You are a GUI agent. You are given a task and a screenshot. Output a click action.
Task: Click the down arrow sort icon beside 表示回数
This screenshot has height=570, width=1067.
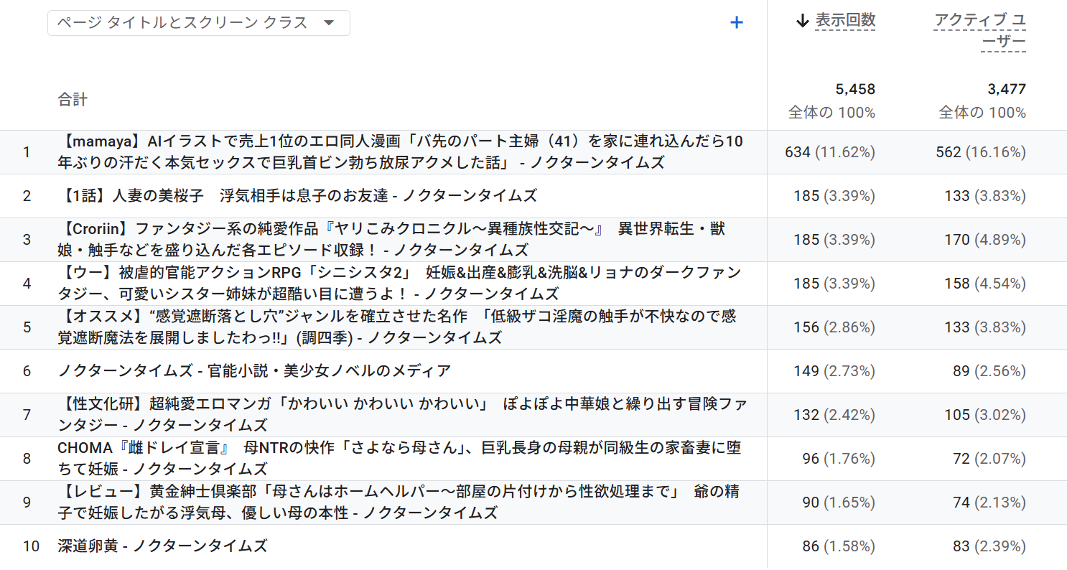point(803,21)
